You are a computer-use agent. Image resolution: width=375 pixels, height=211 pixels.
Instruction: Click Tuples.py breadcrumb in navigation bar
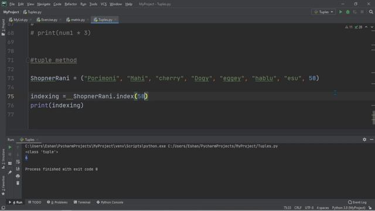coord(32,12)
